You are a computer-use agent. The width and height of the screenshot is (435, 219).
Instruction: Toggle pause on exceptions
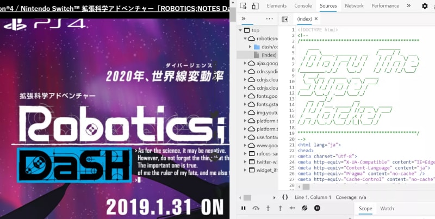(317, 208)
